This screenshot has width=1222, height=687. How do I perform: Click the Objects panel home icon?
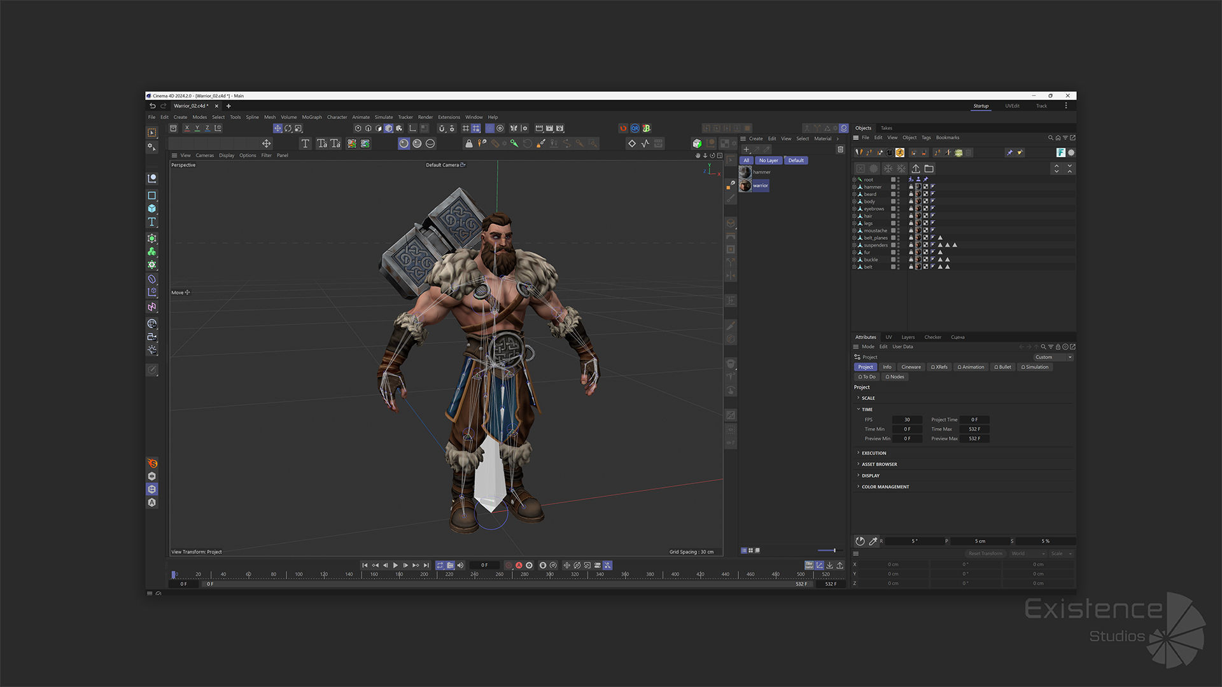pyautogui.click(x=1058, y=138)
